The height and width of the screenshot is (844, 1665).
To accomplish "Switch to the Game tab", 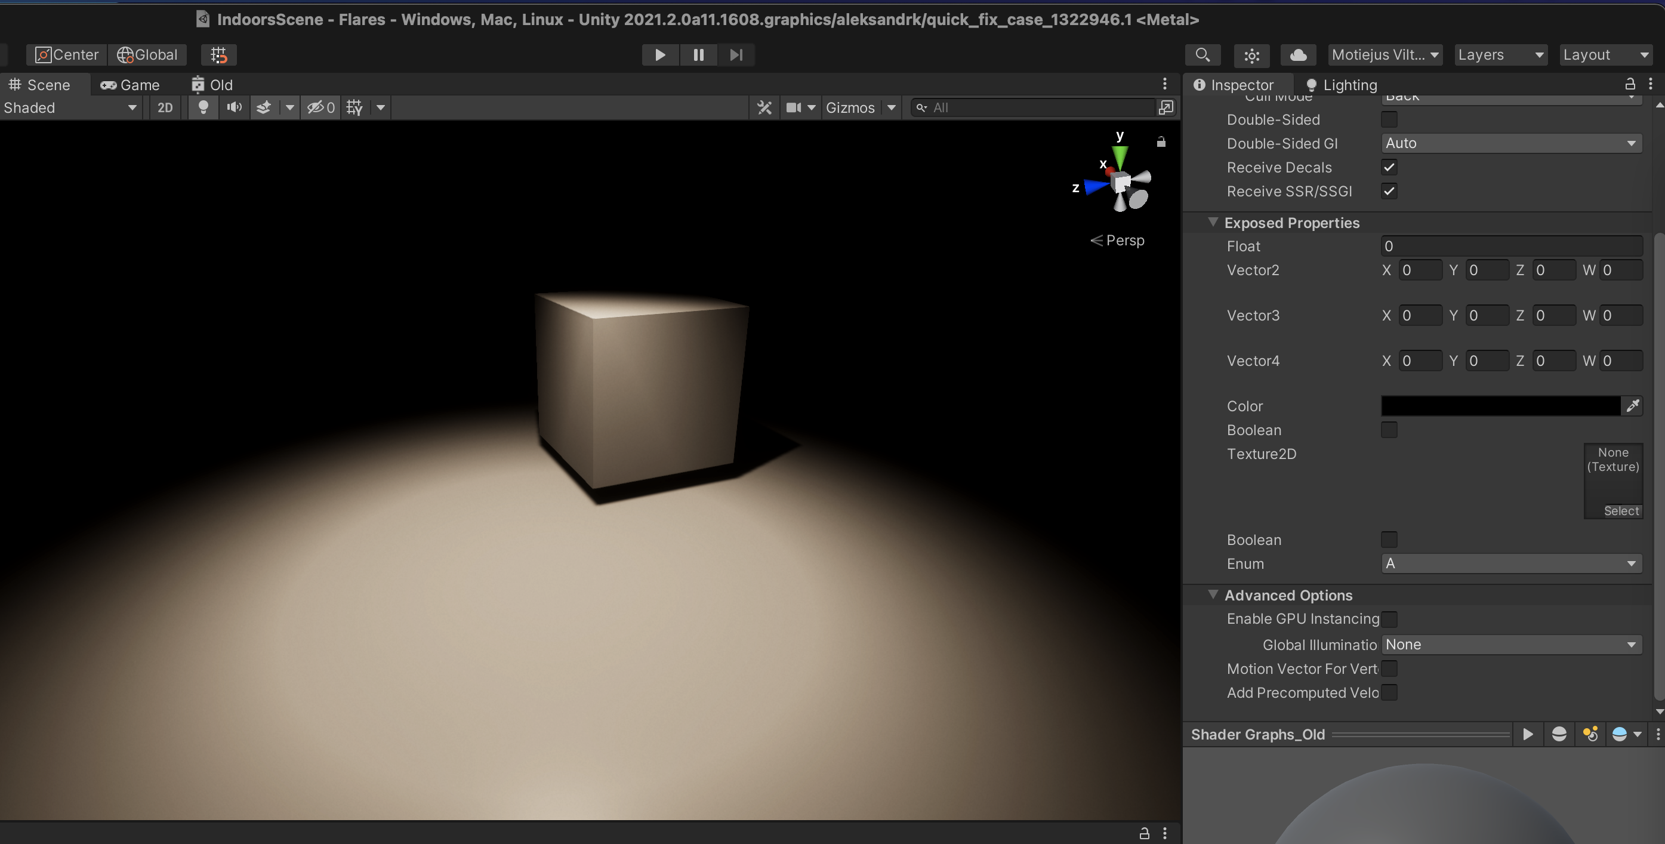I will 132,85.
